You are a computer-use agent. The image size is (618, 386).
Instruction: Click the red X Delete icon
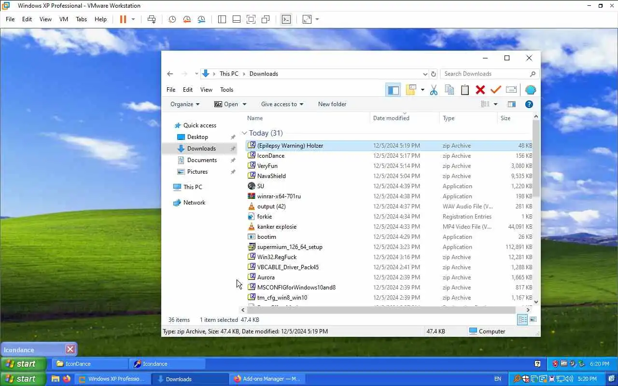point(480,90)
